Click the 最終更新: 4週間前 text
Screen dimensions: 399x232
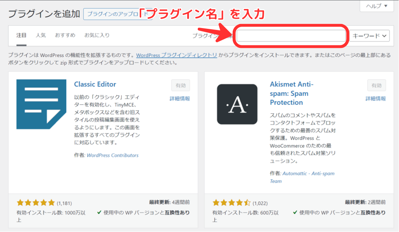click(x=169, y=202)
